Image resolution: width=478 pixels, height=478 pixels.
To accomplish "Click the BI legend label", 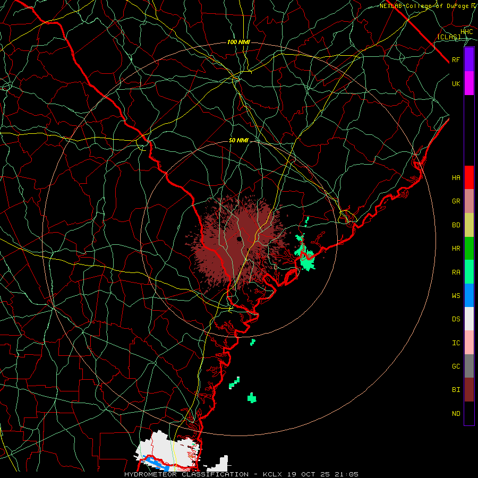I will (x=456, y=390).
